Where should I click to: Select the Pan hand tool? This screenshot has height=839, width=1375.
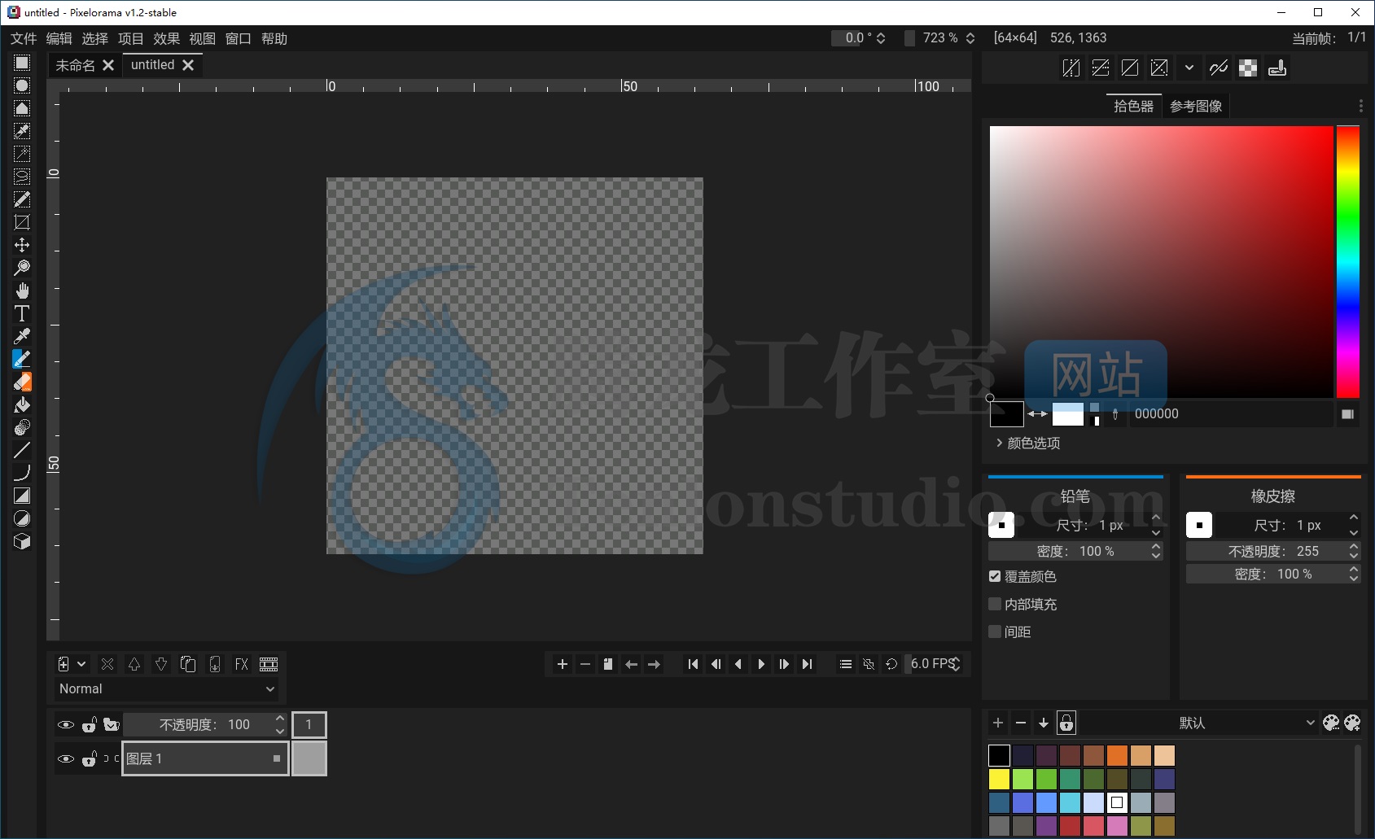[22, 291]
